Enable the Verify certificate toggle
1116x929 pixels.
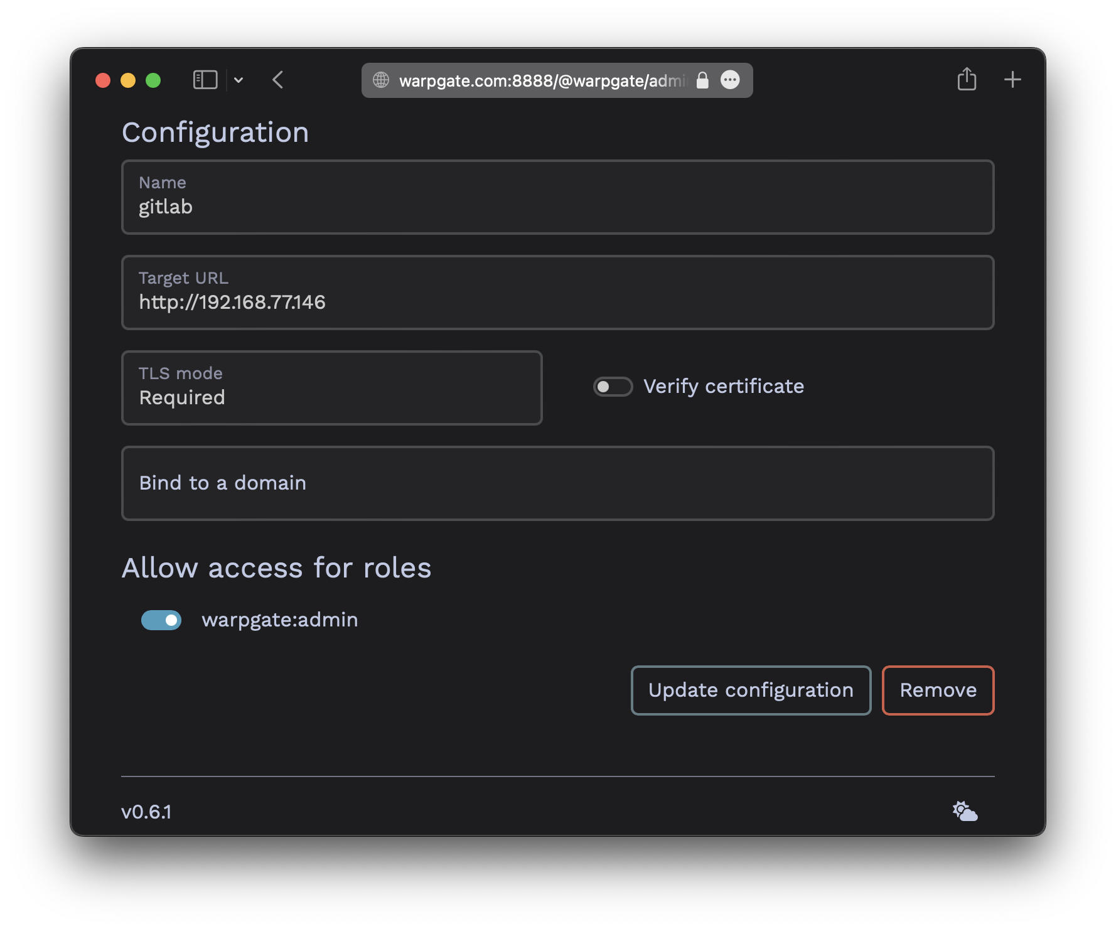click(613, 387)
